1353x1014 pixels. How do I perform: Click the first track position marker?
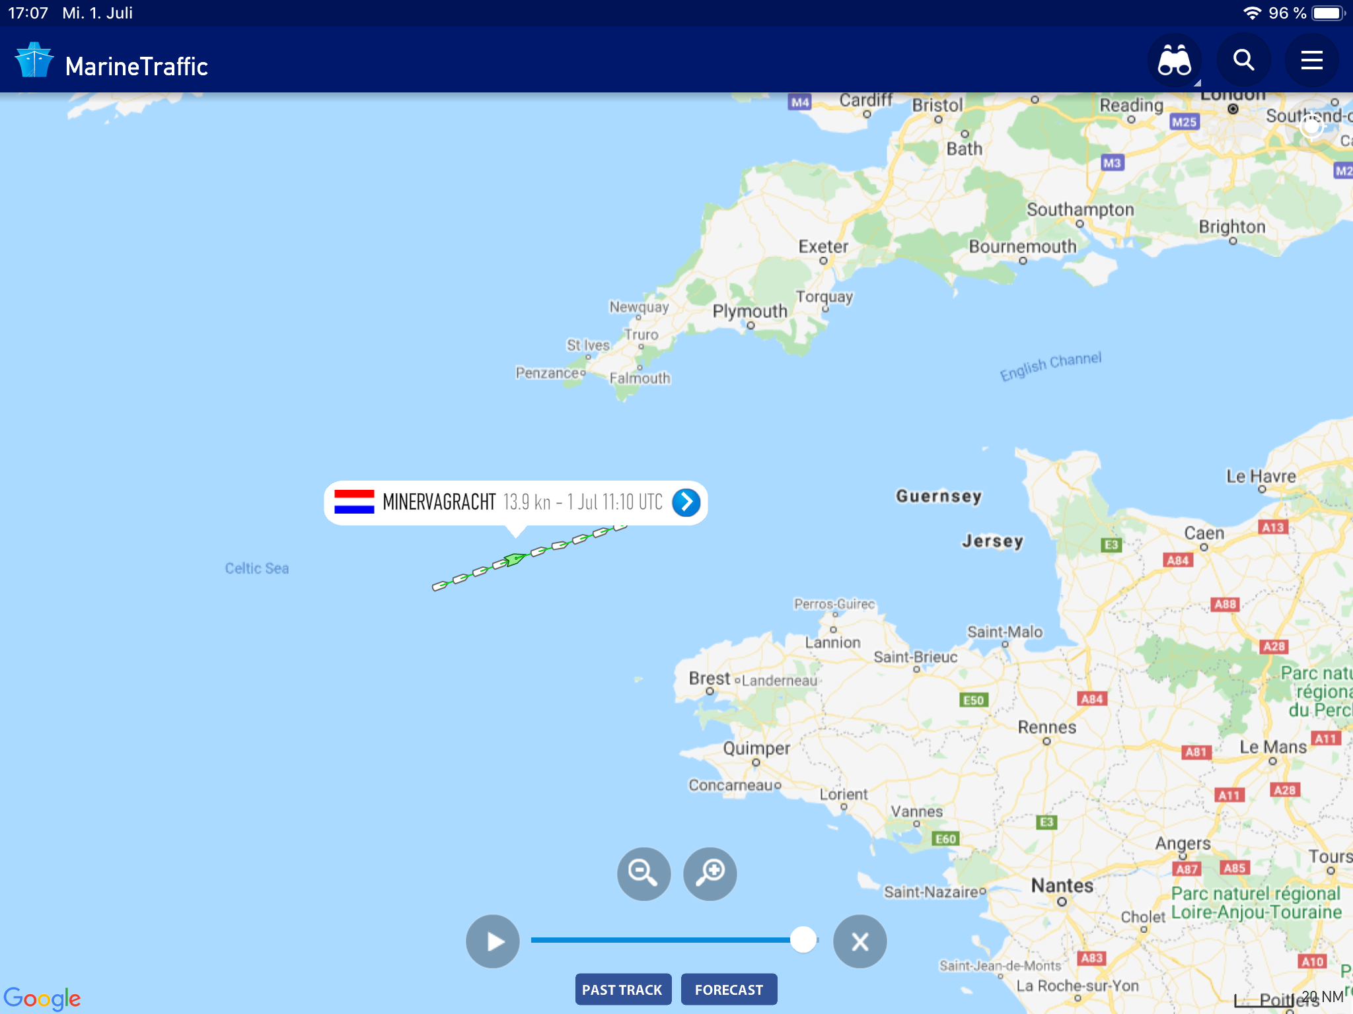click(x=440, y=586)
